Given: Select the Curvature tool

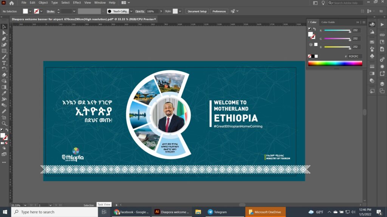Looking at the screenshot, I should 4,45.
